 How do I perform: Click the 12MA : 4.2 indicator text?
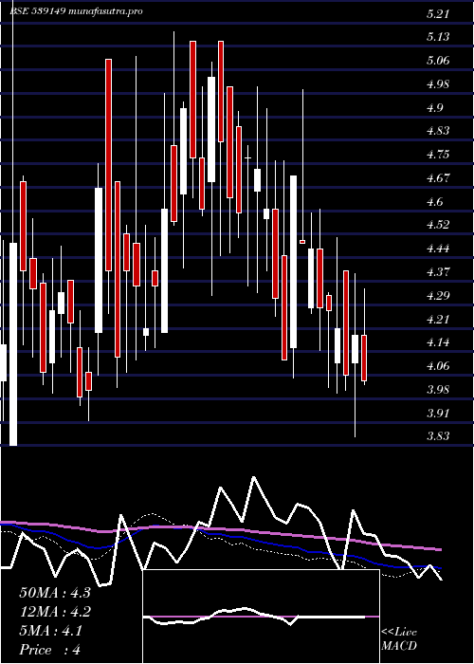[x=55, y=612]
